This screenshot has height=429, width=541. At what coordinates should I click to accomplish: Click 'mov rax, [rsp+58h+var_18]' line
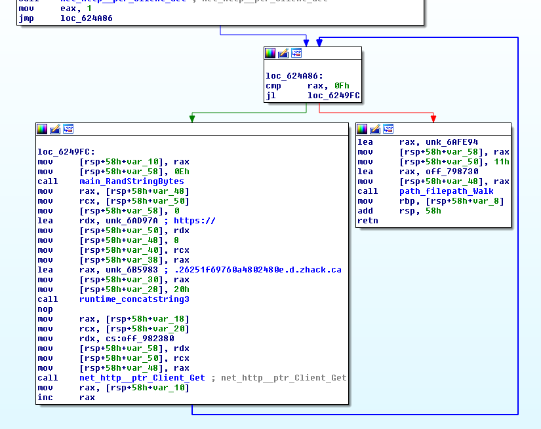click(113, 319)
